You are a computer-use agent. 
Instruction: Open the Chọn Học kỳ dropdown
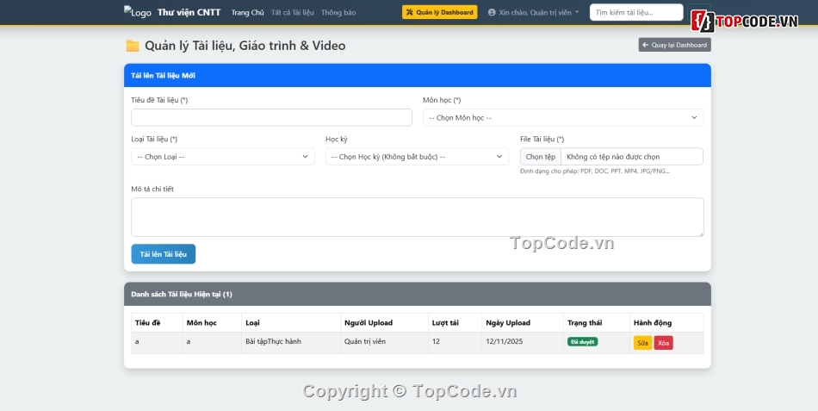417,157
